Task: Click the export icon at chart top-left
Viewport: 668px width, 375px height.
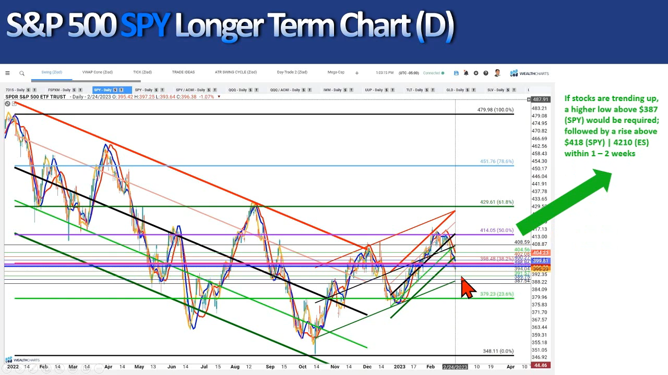Action: [x=14, y=104]
